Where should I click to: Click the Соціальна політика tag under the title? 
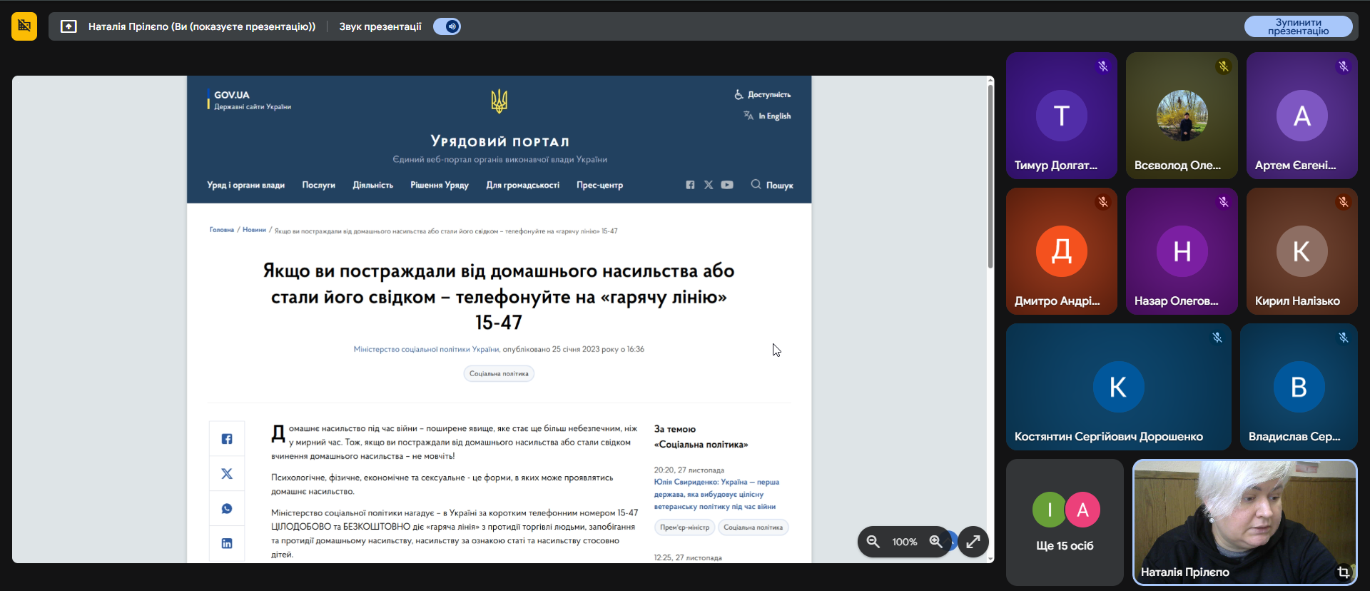[499, 373]
